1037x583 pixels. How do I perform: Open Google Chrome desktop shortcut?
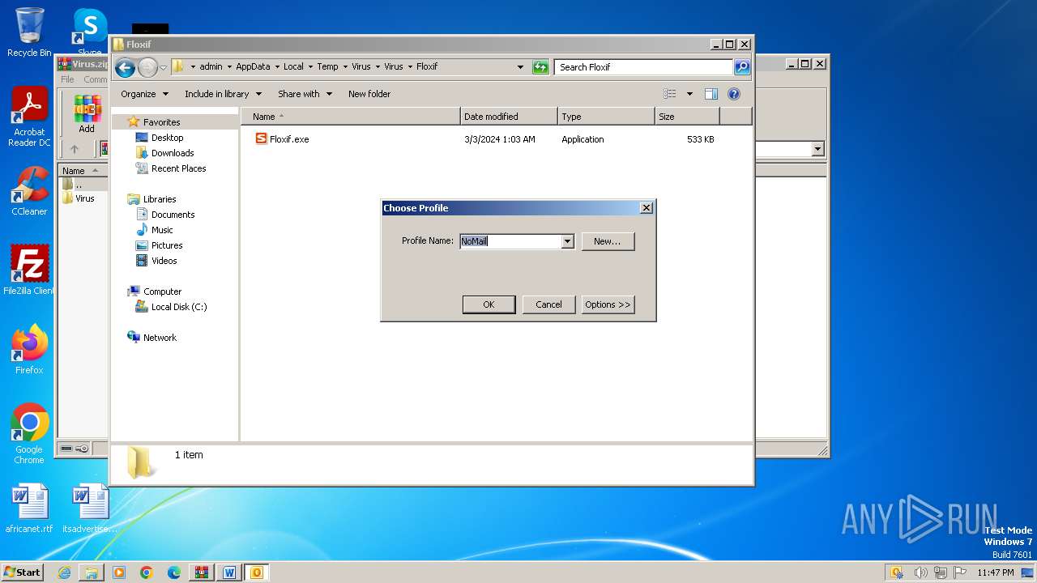tap(29, 433)
